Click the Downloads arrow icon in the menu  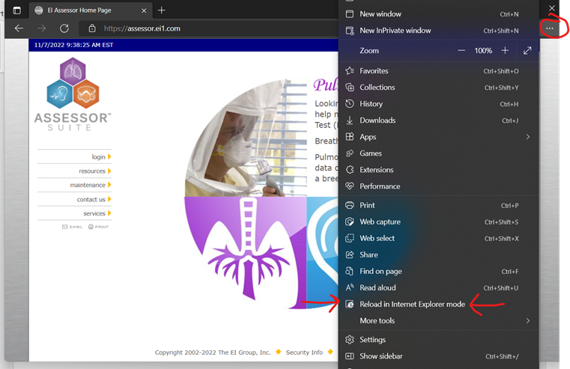tap(350, 121)
